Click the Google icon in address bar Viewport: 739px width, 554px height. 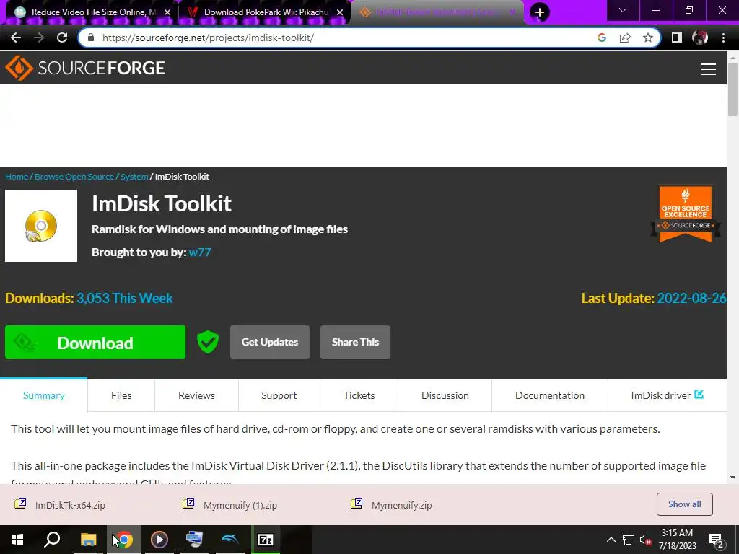pyautogui.click(x=601, y=38)
